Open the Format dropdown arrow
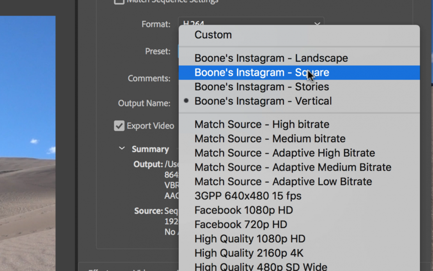 coord(317,24)
